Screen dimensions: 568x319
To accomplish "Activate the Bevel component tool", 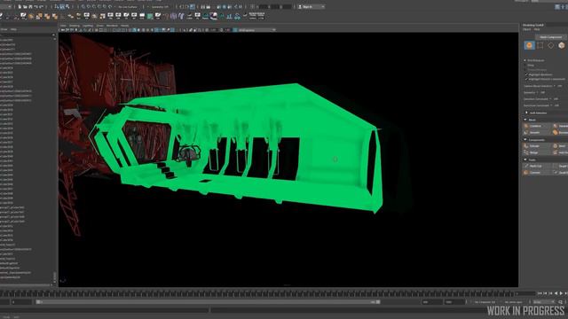I will (560, 145).
